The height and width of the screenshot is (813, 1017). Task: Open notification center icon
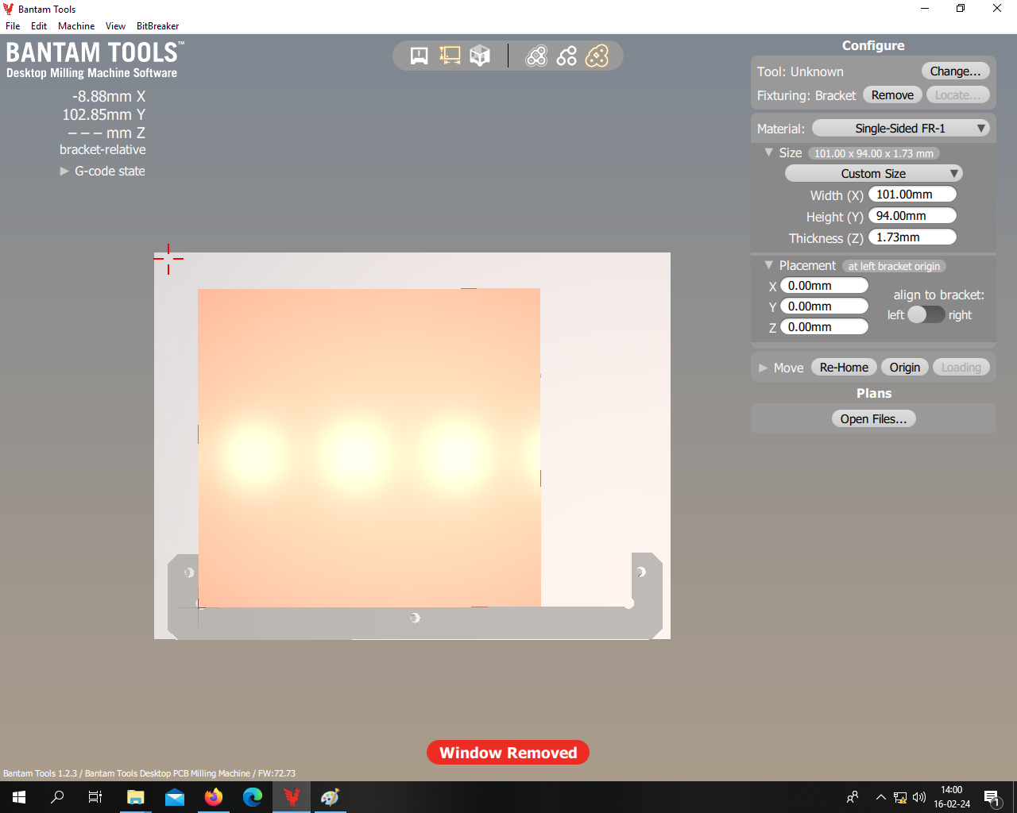(992, 797)
